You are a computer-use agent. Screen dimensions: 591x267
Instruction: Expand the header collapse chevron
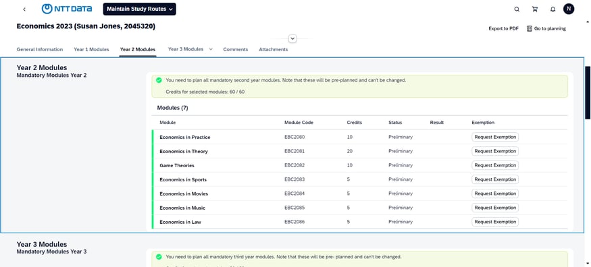(x=292, y=38)
